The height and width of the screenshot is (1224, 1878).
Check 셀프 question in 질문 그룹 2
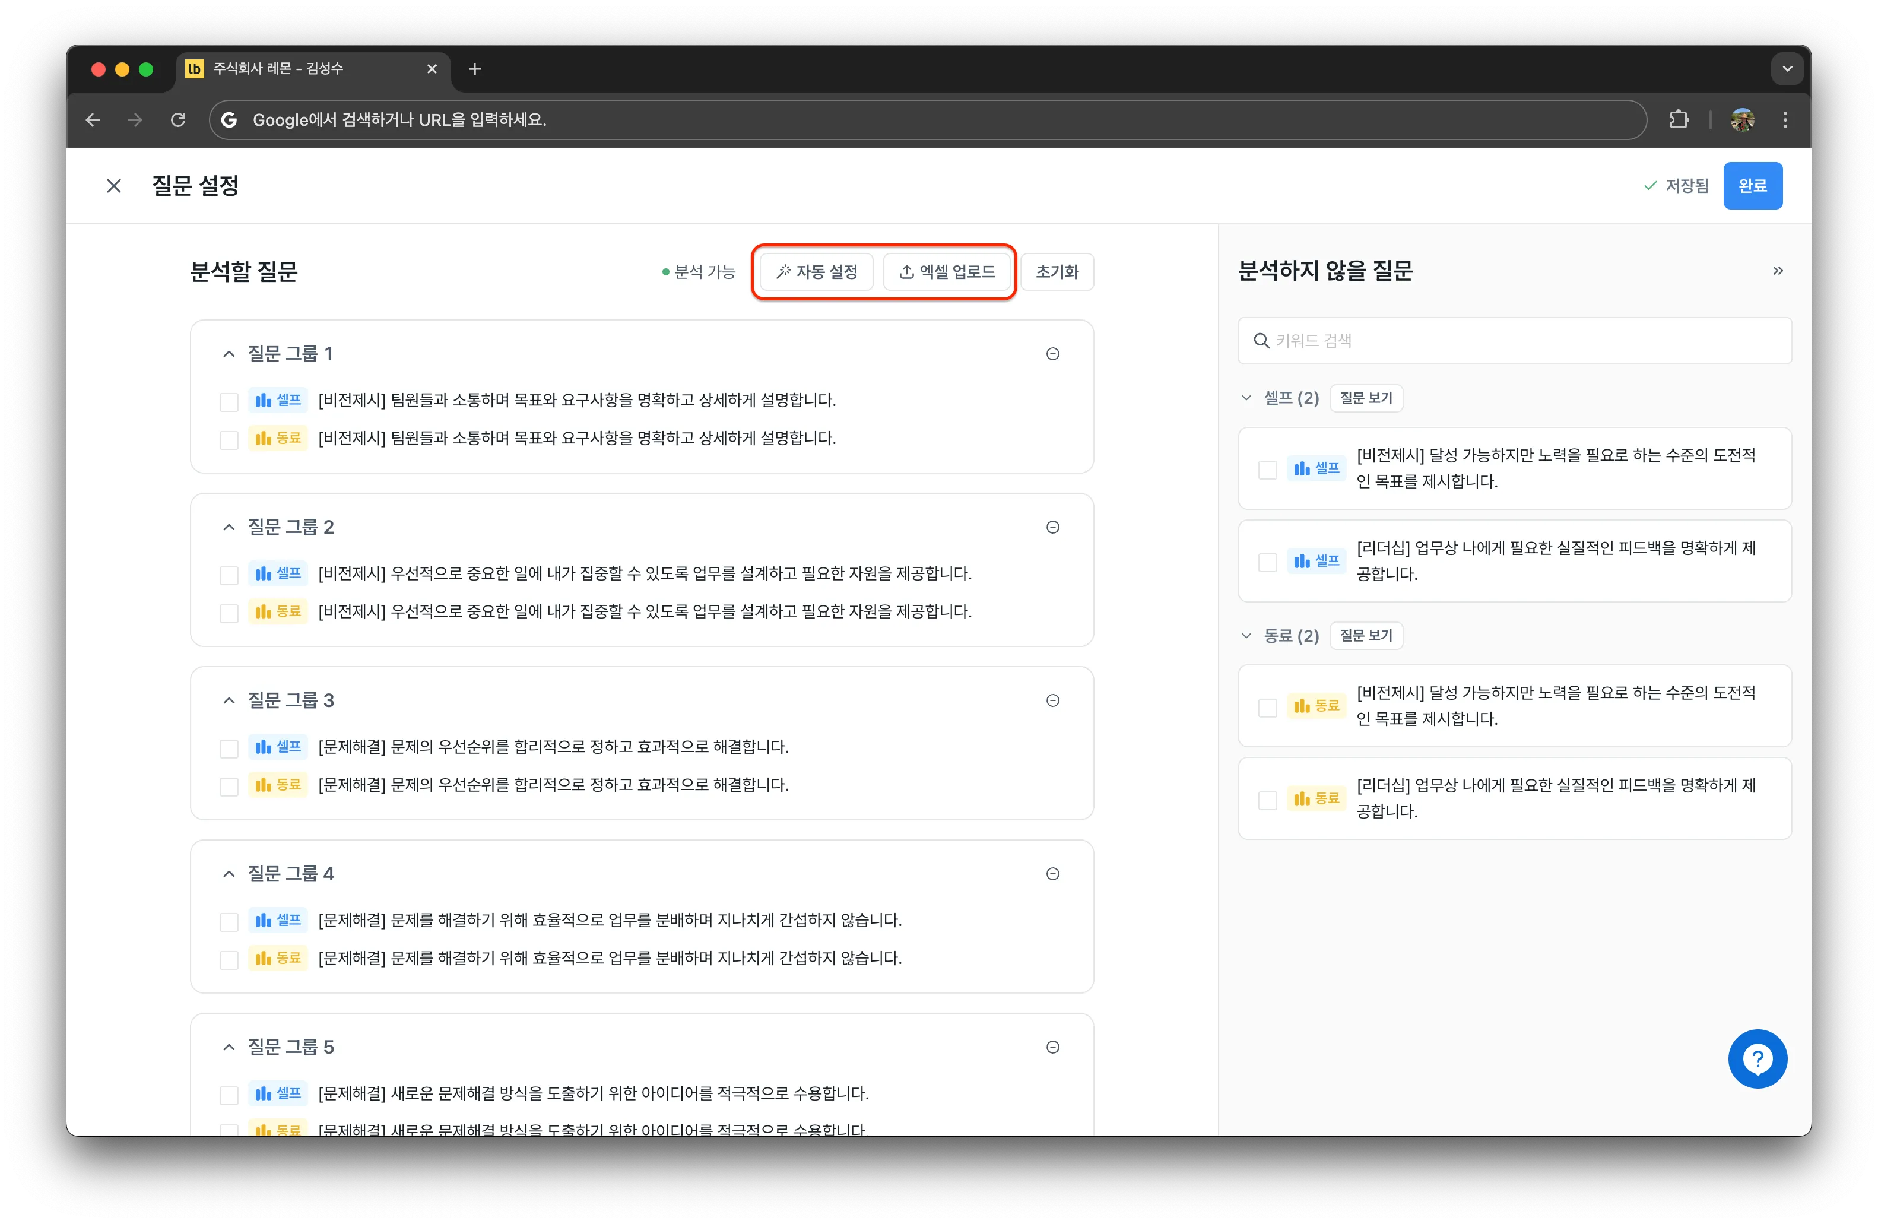[229, 575]
